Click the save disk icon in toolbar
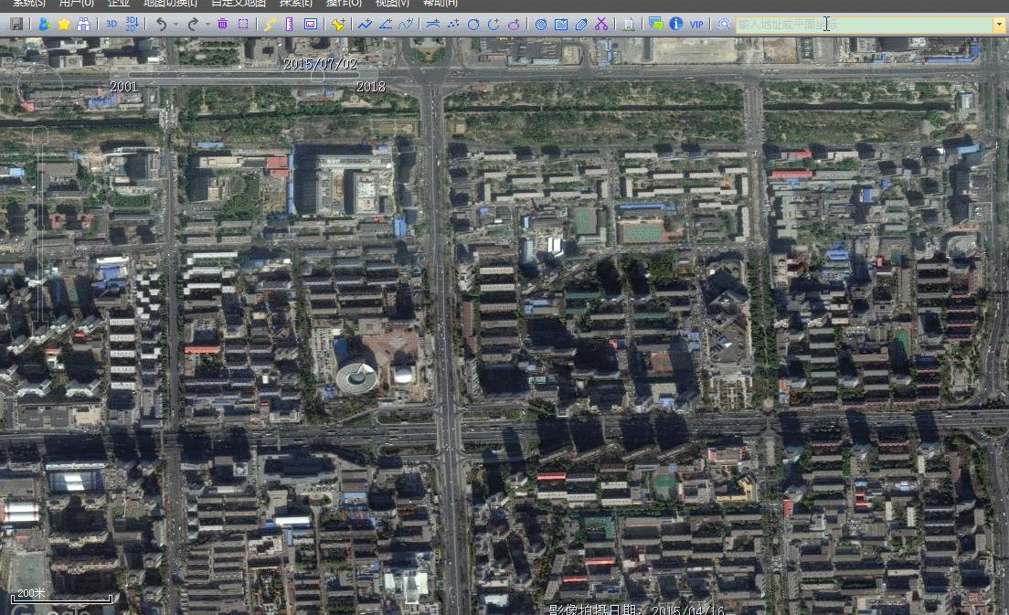The image size is (1009, 615). (16, 25)
